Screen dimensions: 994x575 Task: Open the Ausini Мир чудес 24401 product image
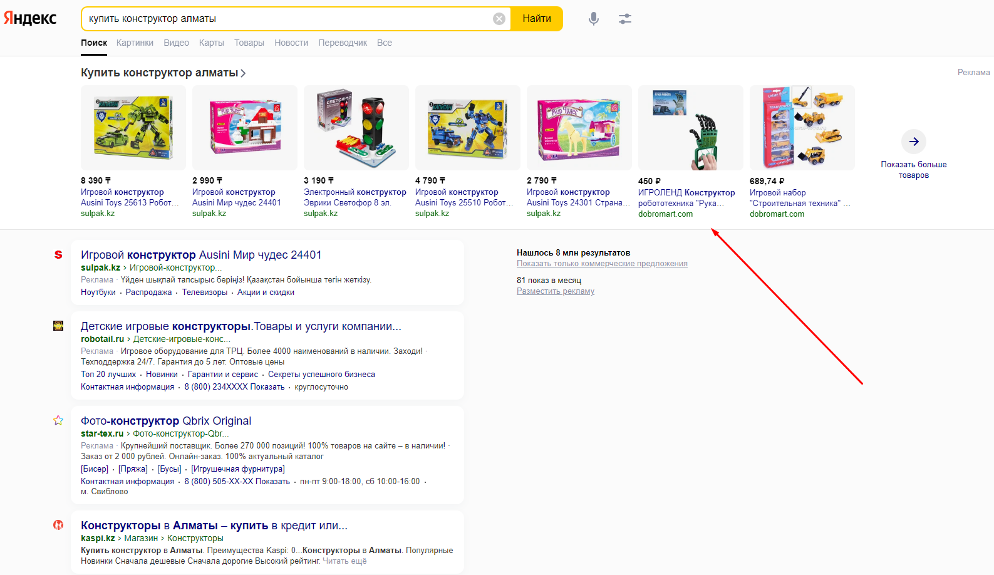click(x=245, y=128)
